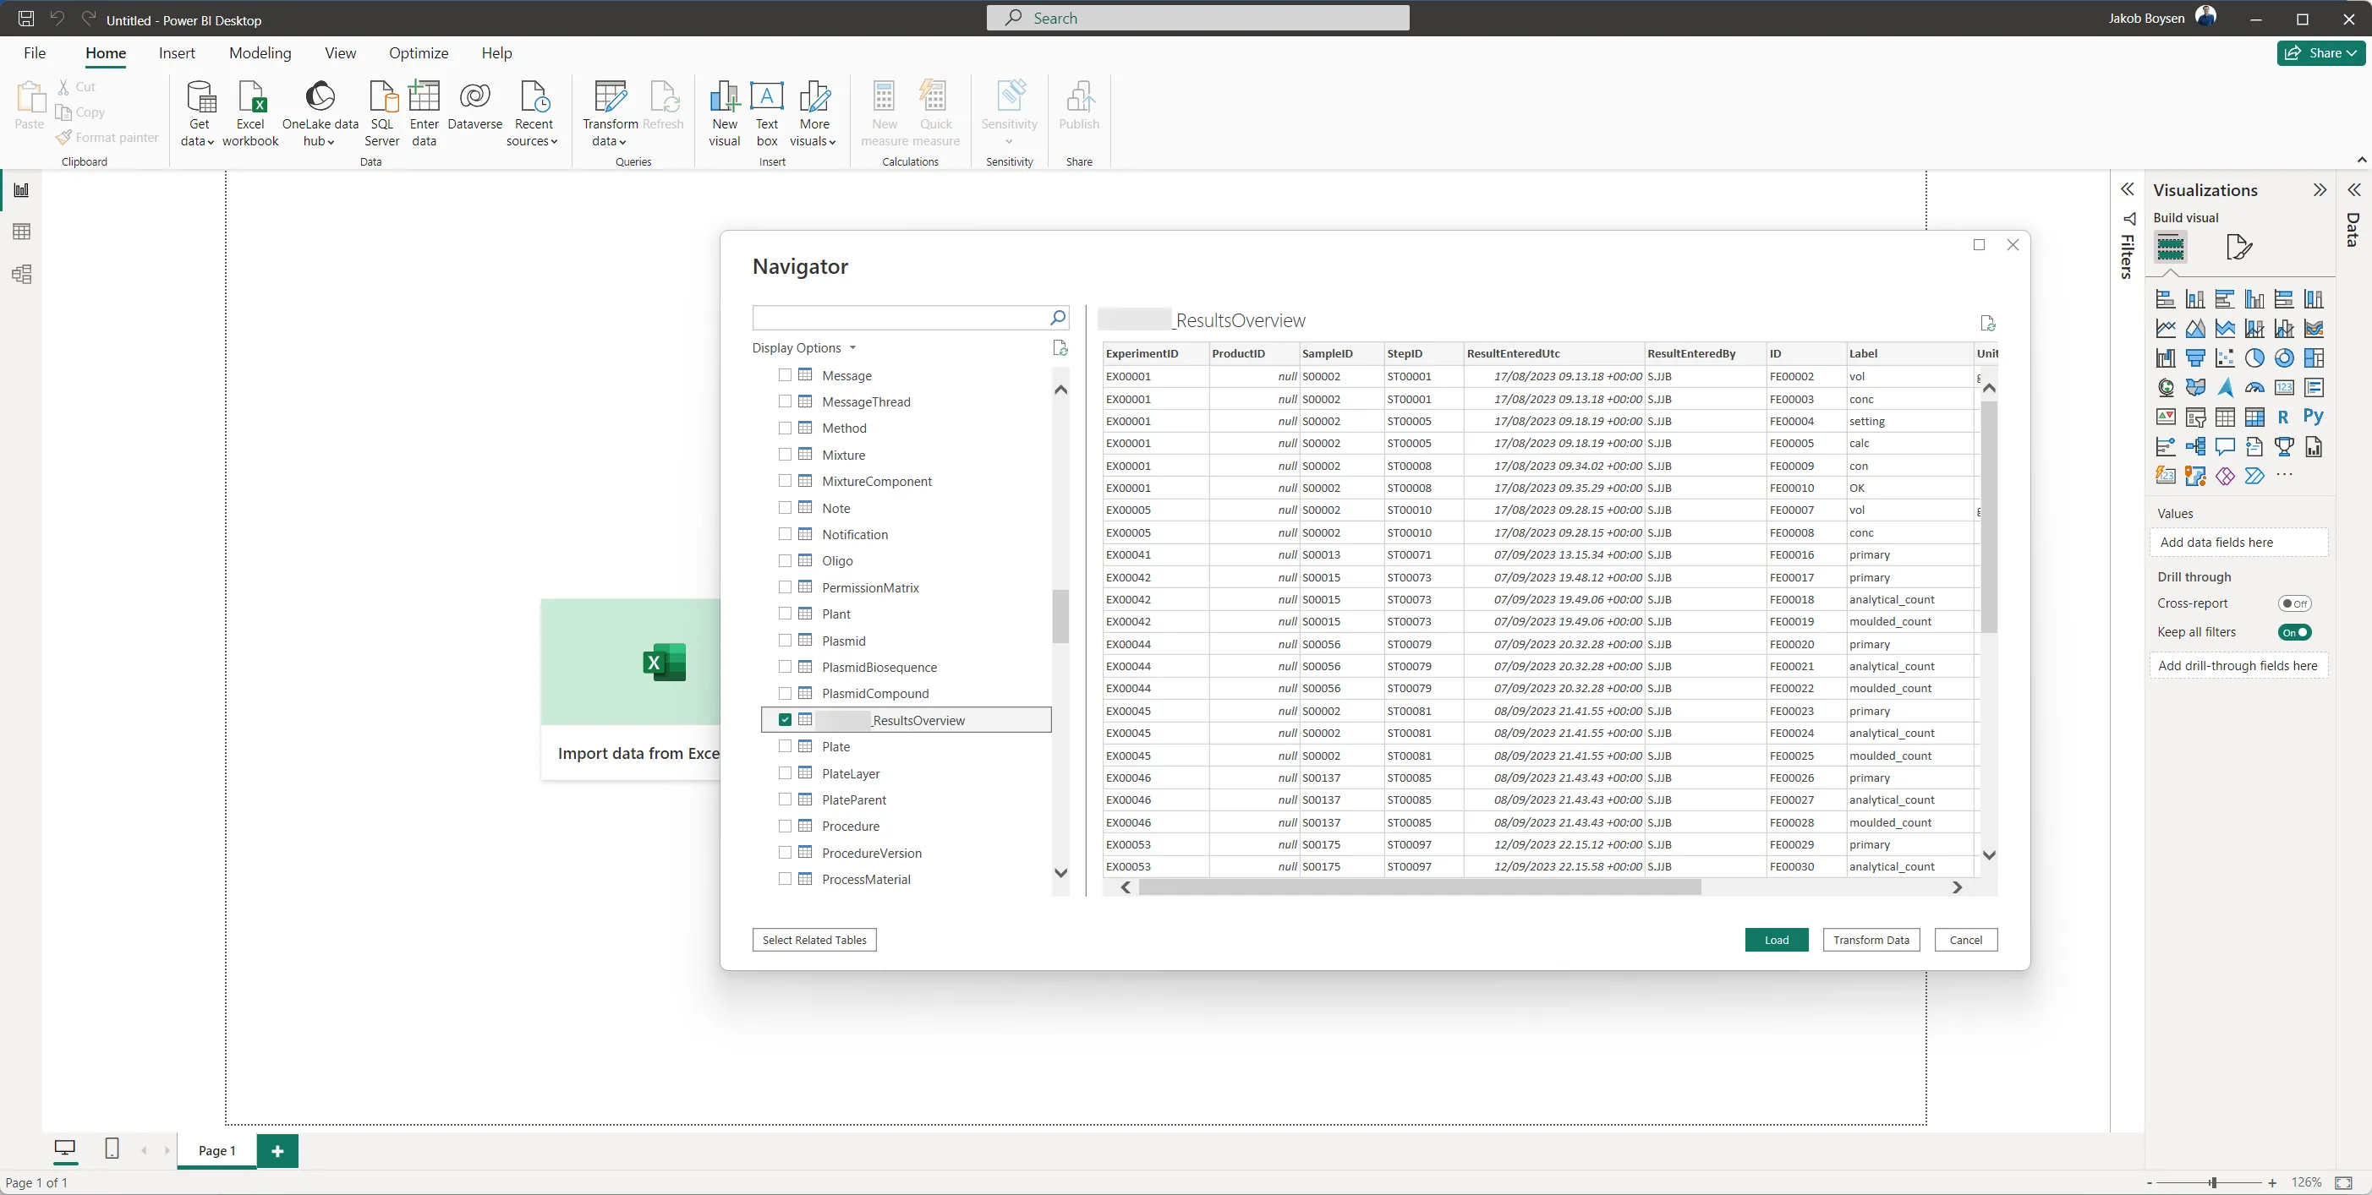Open Table view from the left sidebar
Image resolution: width=2372 pixels, height=1195 pixels.
[21, 231]
